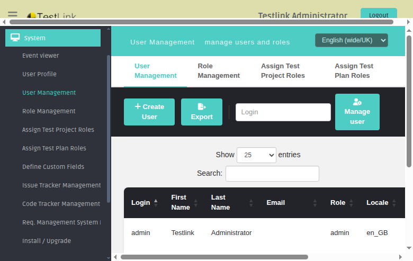Viewport: 413px width, 261px height.
Task: Open Role Management in sidebar
Action: tap(49, 111)
